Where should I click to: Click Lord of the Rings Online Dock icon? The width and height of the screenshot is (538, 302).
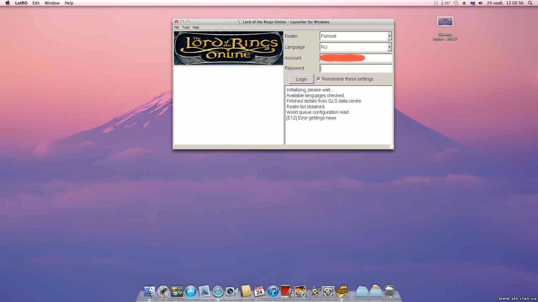click(x=342, y=291)
